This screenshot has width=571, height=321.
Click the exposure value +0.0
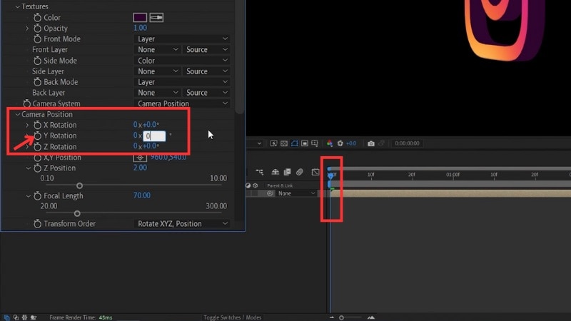point(351,143)
